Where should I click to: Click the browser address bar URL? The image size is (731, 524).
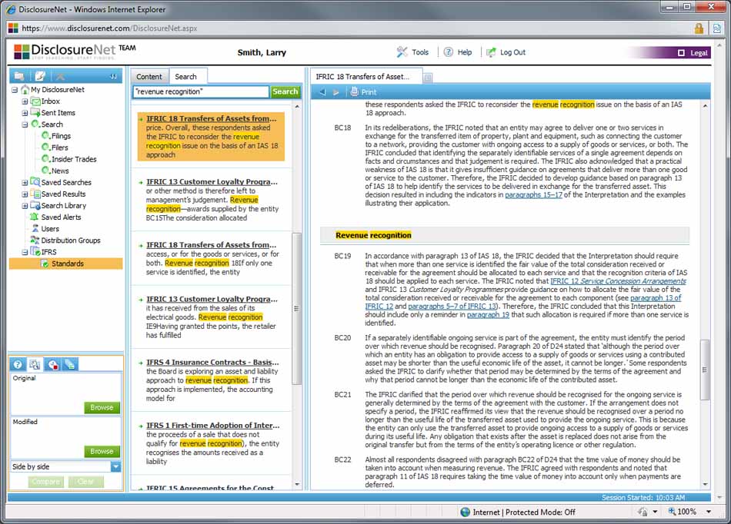click(109, 28)
